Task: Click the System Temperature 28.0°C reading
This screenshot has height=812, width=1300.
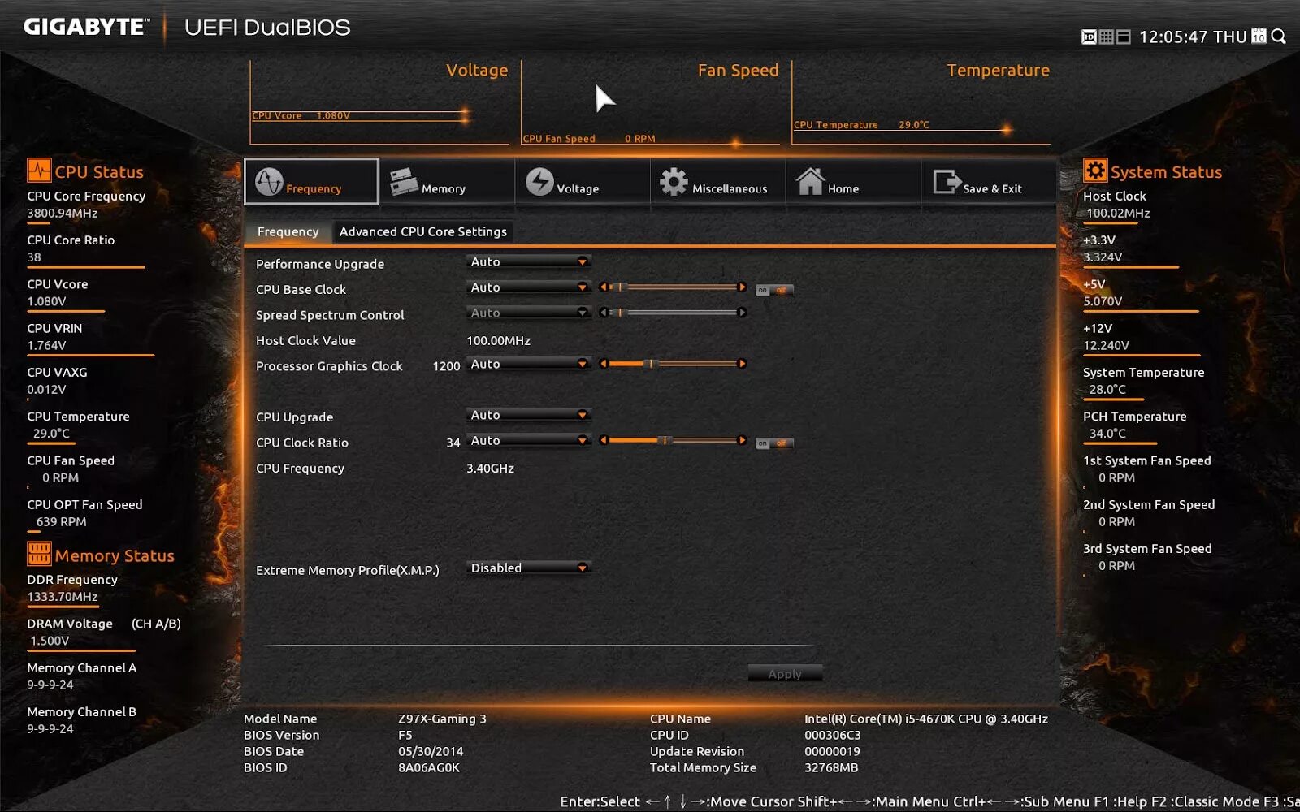Action: tap(1107, 390)
